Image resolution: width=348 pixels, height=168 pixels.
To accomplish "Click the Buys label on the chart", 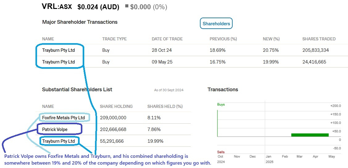I will click(x=221, y=104).
